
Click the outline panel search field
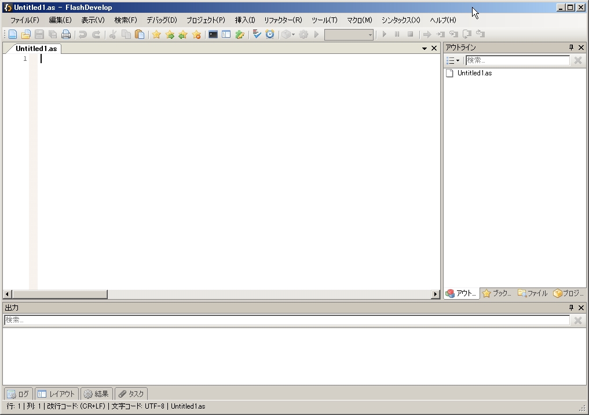pyautogui.click(x=518, y=60)
